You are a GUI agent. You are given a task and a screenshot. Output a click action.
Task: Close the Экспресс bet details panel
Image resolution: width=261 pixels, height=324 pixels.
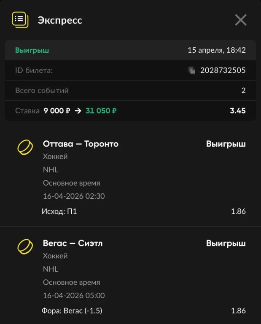point(241,20)
